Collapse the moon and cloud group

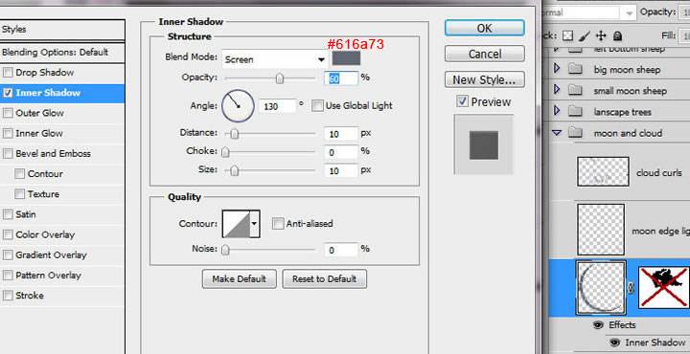[557, 132]
